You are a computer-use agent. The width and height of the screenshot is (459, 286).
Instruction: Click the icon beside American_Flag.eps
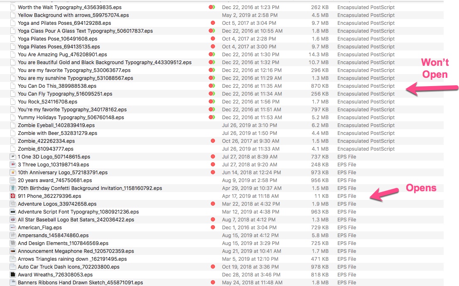tap(12, 227)
